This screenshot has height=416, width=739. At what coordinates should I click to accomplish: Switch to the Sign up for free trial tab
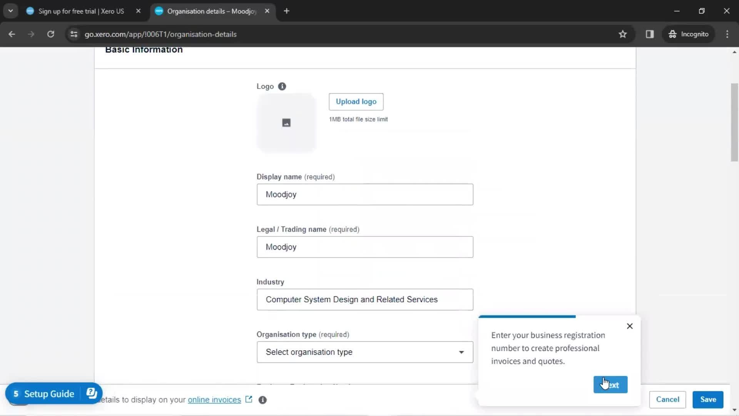click(81, 11)
